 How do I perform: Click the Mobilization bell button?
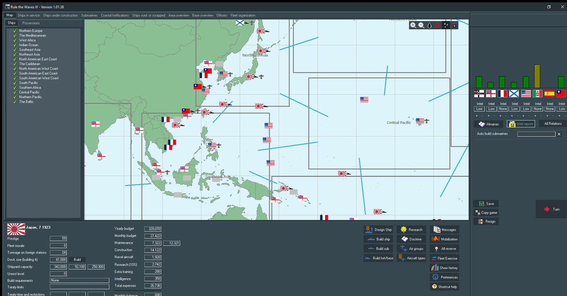pos(444,239)
